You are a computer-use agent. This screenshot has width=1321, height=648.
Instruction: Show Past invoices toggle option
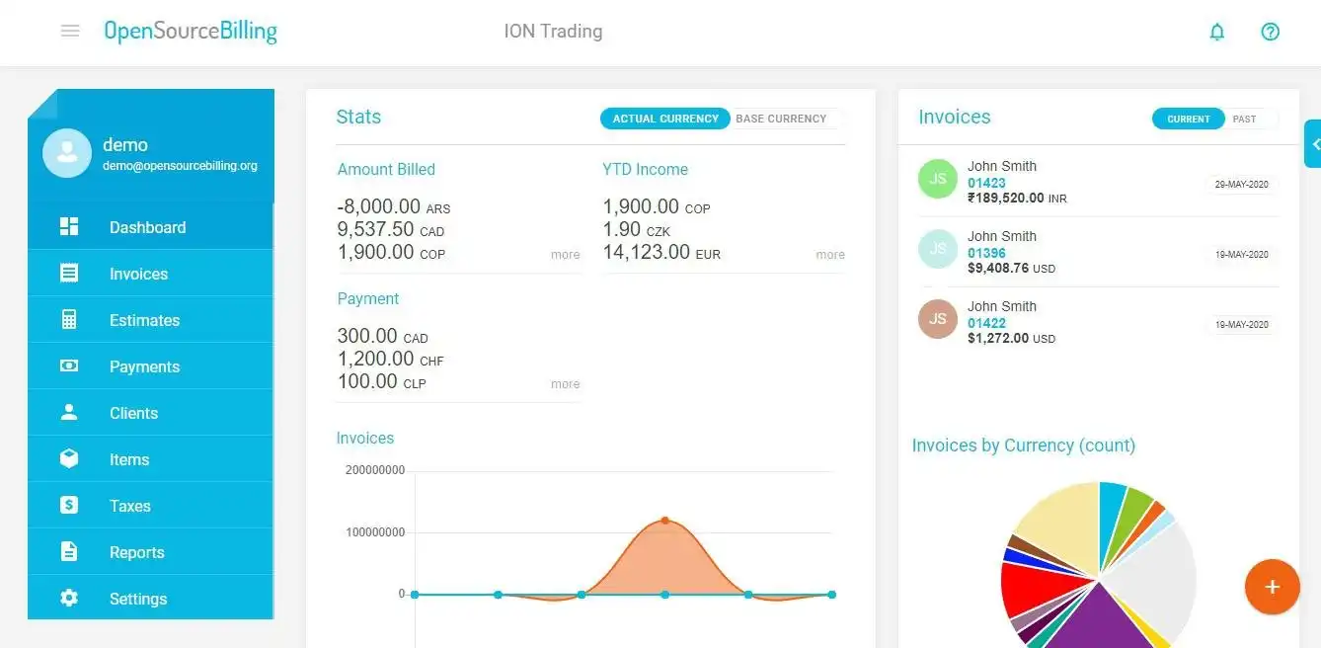tap(1244, 119)
